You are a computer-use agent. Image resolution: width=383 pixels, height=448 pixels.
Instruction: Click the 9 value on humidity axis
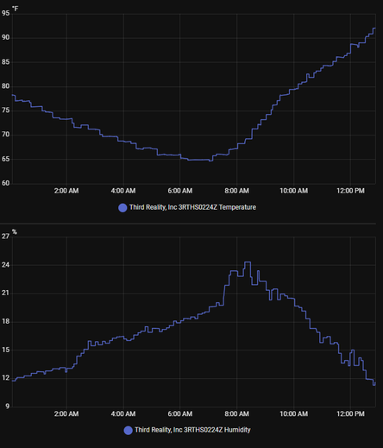click(x=7, y=407)
